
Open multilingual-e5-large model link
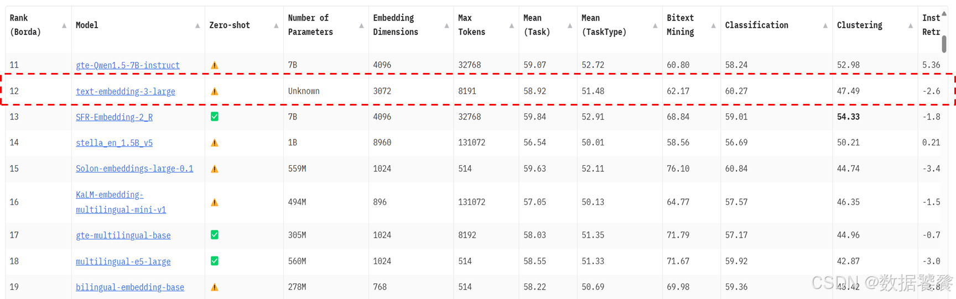(123, 261)
